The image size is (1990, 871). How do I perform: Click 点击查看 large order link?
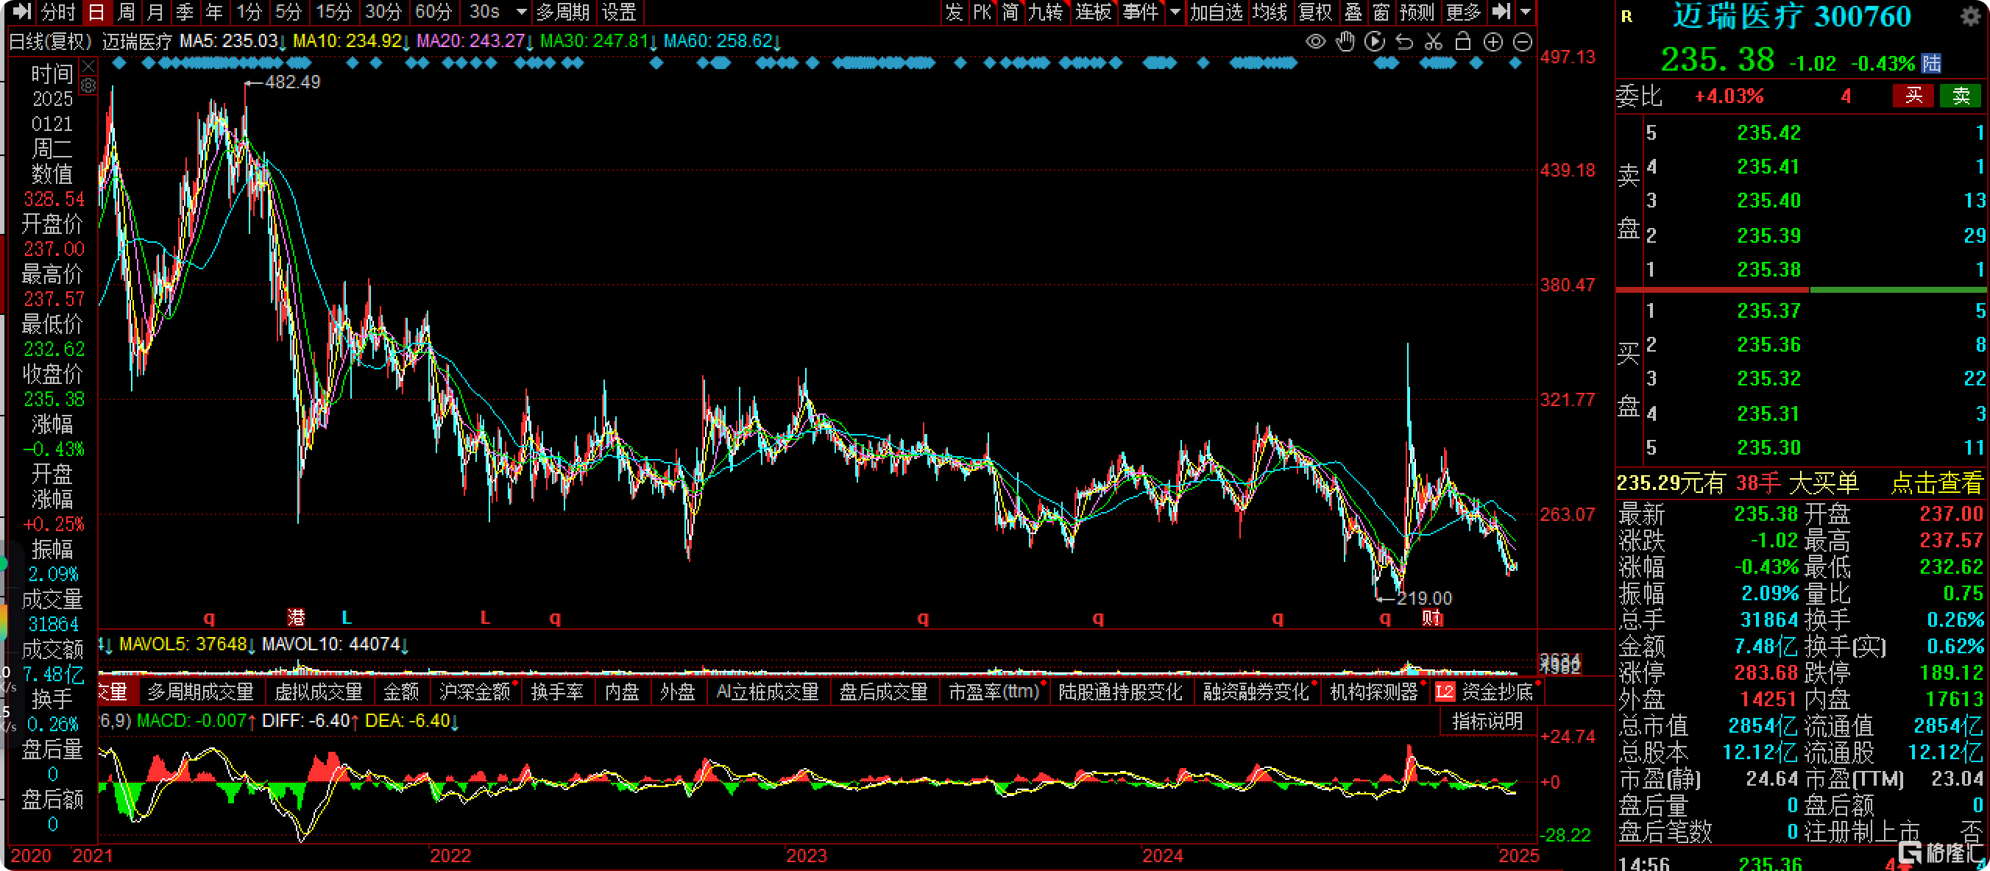[x=1936, y=483]
